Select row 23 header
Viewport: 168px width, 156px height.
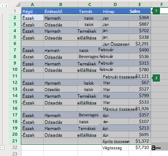click(x=15, y=153)
